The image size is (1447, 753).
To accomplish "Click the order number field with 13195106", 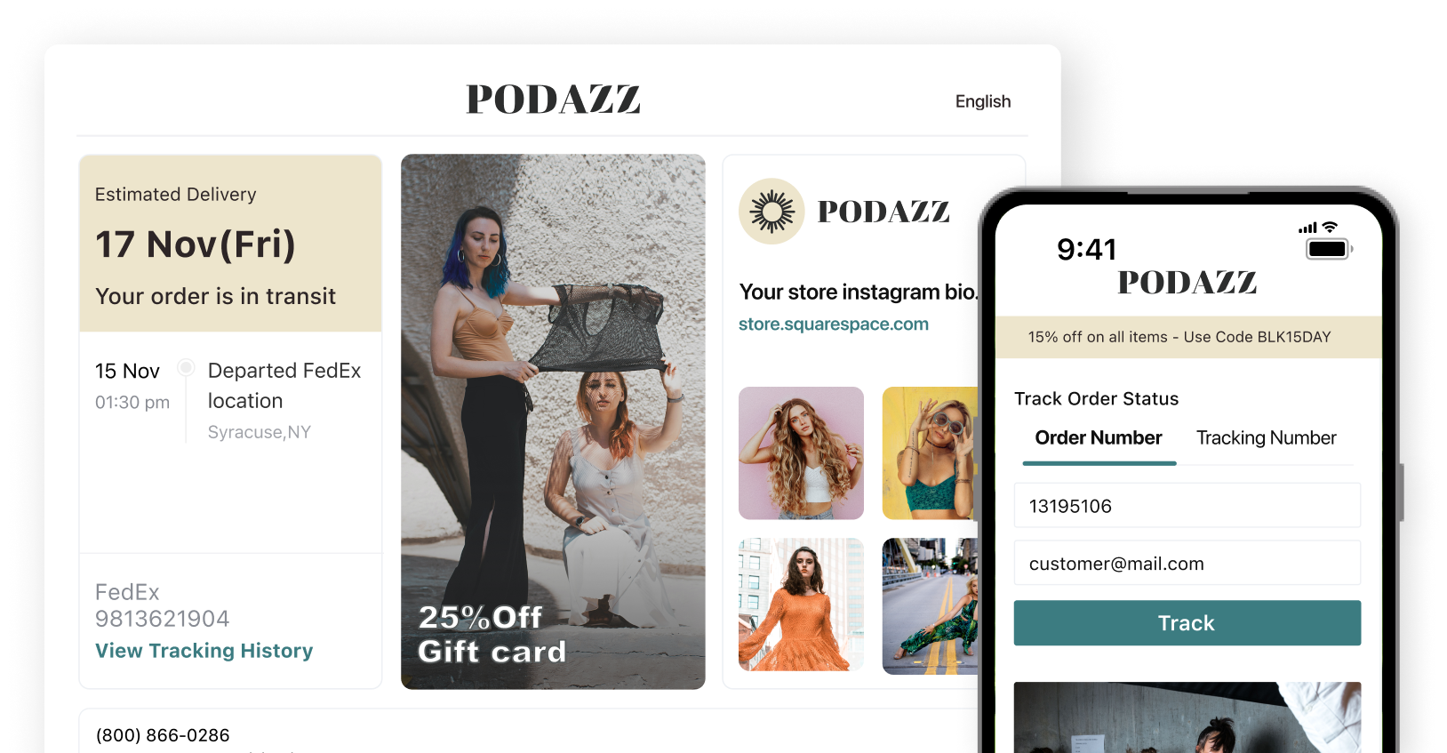I will [1187, 506].
